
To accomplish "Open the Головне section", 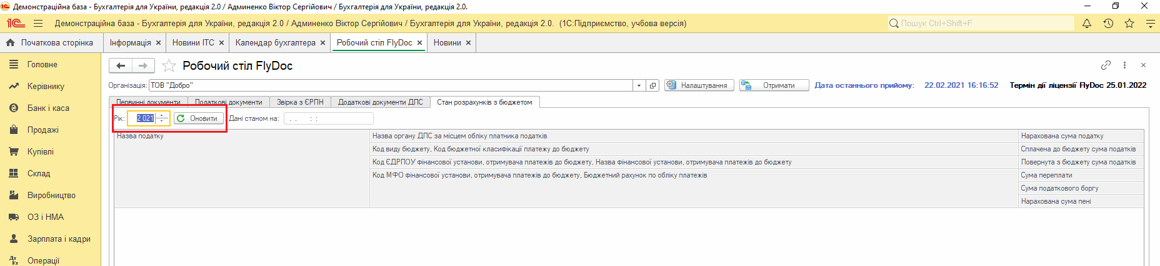I will [51, 65].
